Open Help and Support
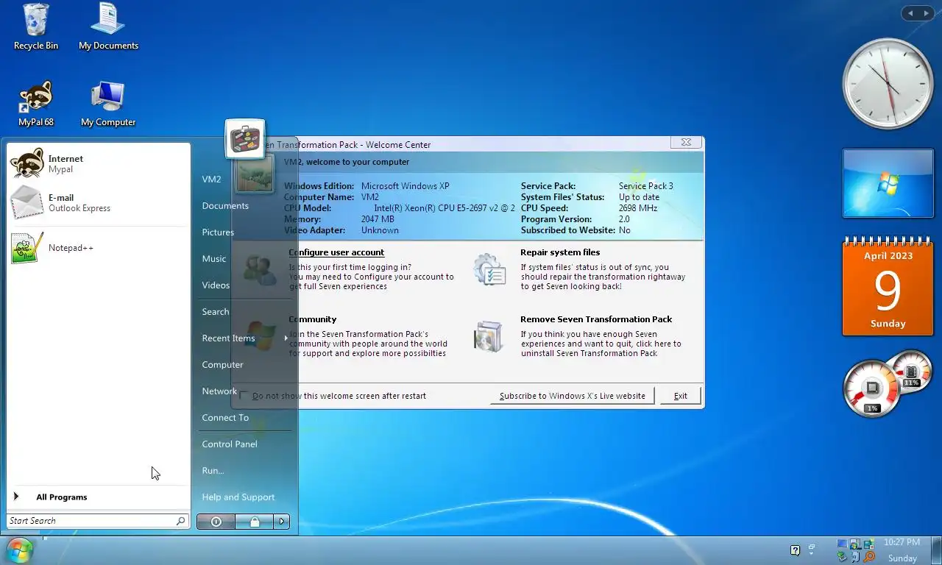This screenshot has height=565, width=942. [x=238, y=497]
